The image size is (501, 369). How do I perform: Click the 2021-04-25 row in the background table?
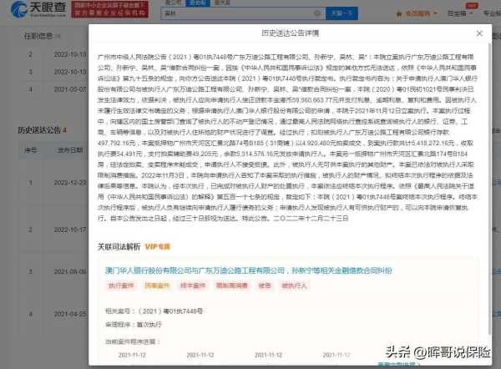[53, 314]
